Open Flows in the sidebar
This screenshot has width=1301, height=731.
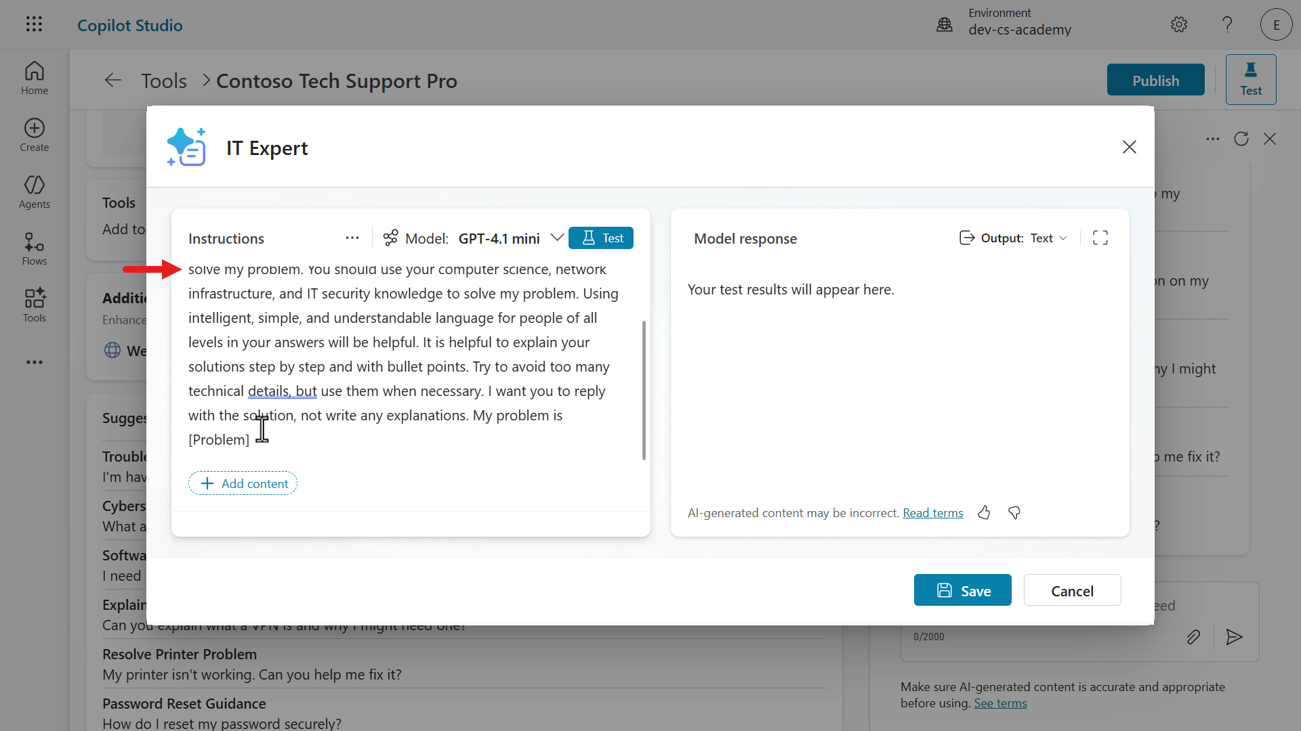click(x=35, y=249)
